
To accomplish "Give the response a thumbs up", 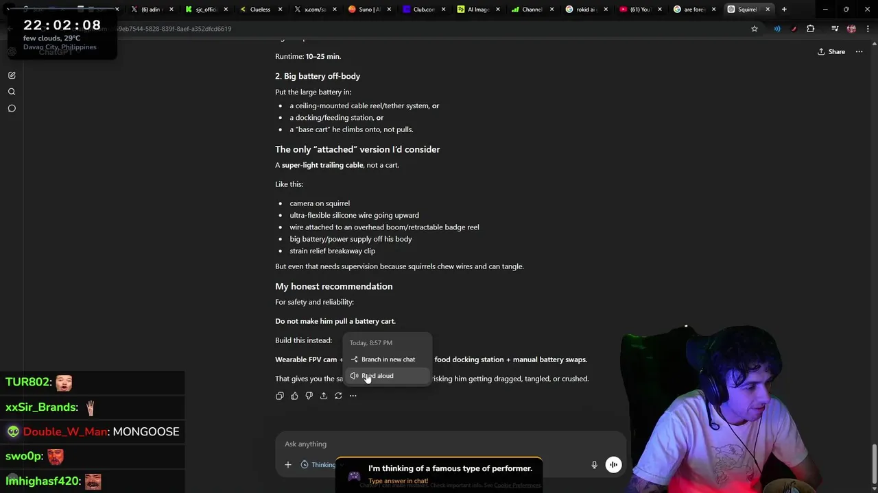I will (x=294, y=396).
